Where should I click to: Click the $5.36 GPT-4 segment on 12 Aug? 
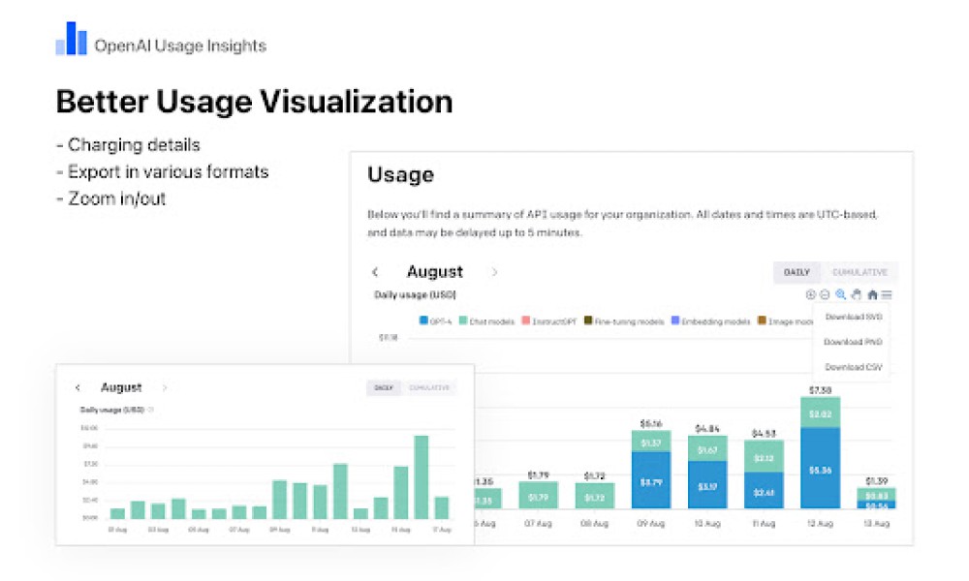coord(820,468)
